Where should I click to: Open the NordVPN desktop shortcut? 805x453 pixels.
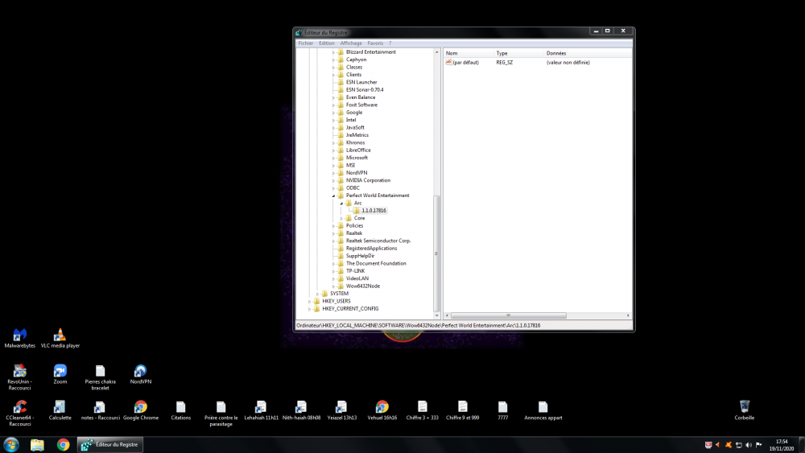(141, 374)
